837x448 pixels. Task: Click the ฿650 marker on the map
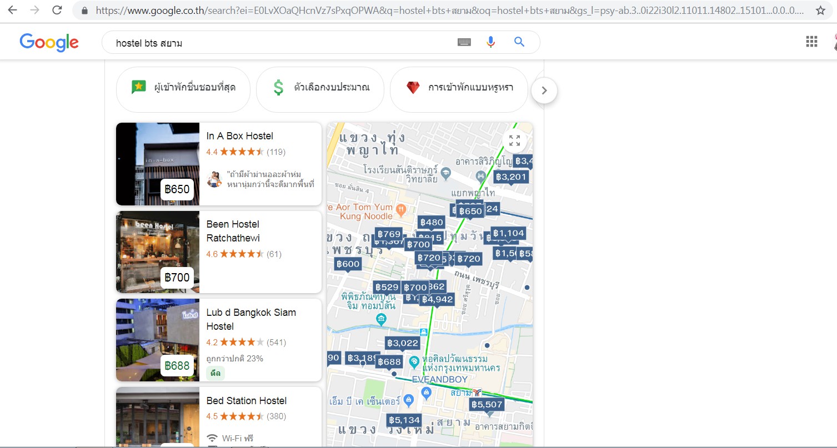point(470,212)
